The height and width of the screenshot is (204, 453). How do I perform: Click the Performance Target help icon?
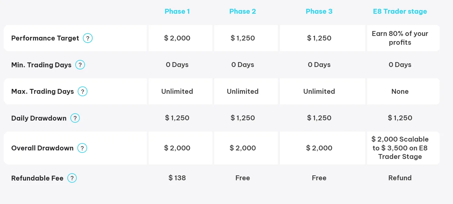point(88,38)
